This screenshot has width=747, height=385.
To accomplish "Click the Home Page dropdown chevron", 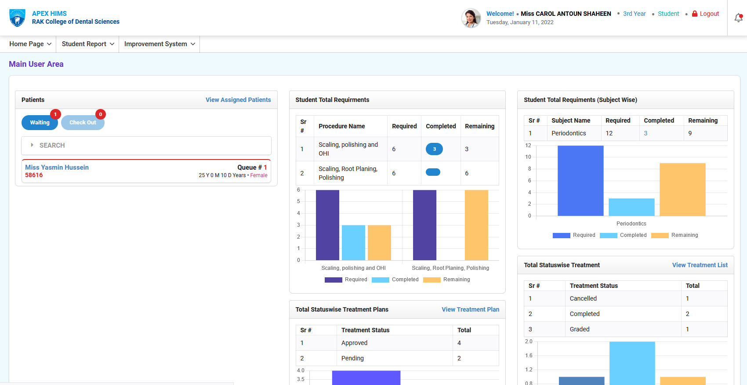I will (49, 44).
